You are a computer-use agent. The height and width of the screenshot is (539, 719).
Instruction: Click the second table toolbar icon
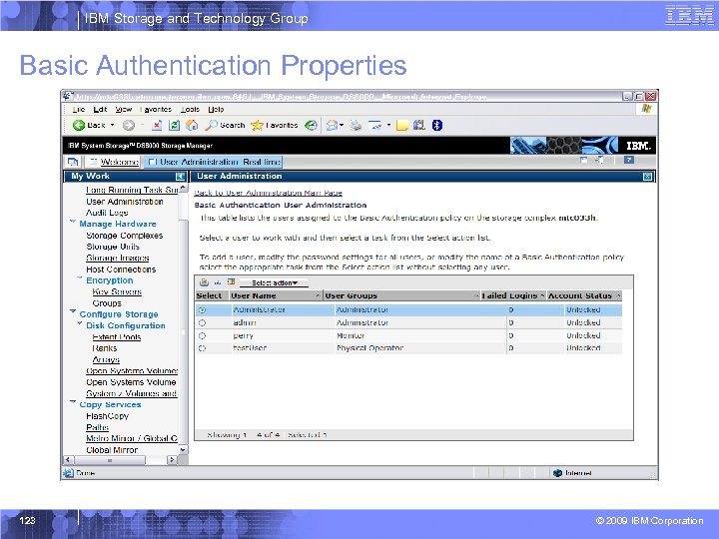pos(218,282)
